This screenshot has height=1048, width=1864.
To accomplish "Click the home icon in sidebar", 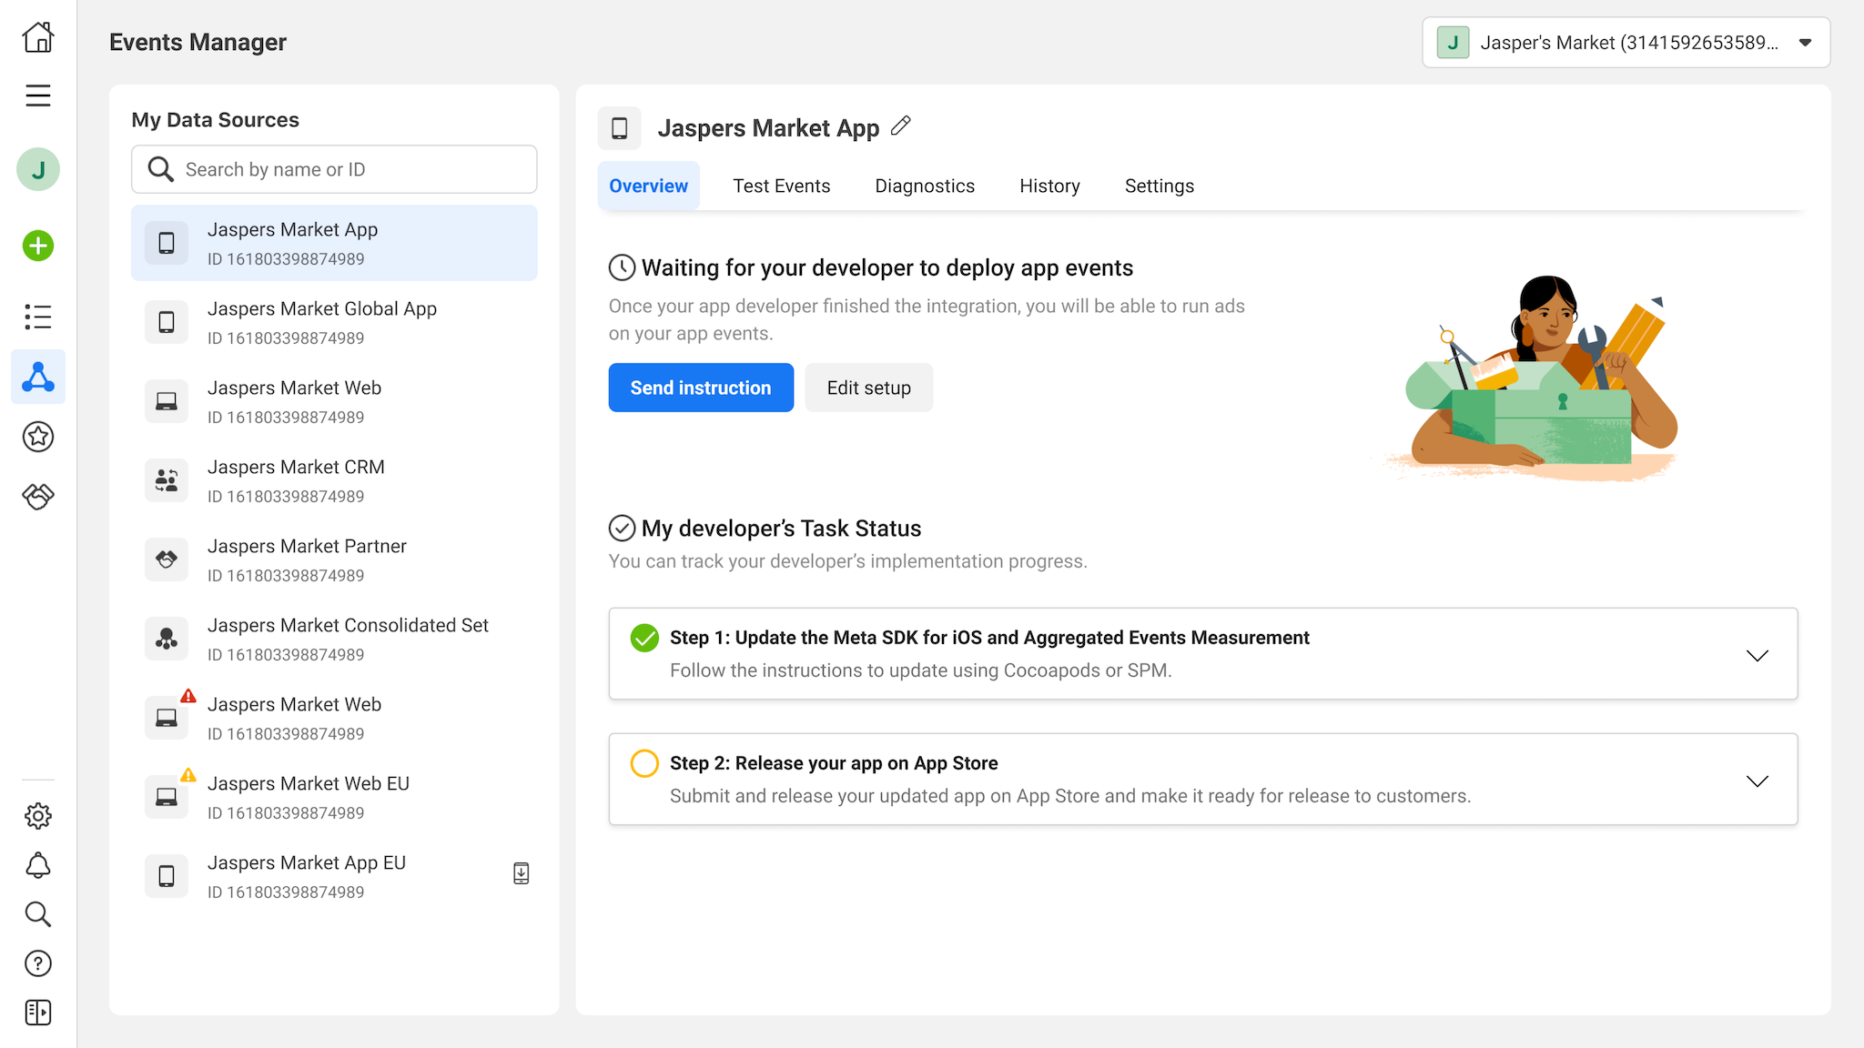I will pyautogui.click(x=38, y=37).
